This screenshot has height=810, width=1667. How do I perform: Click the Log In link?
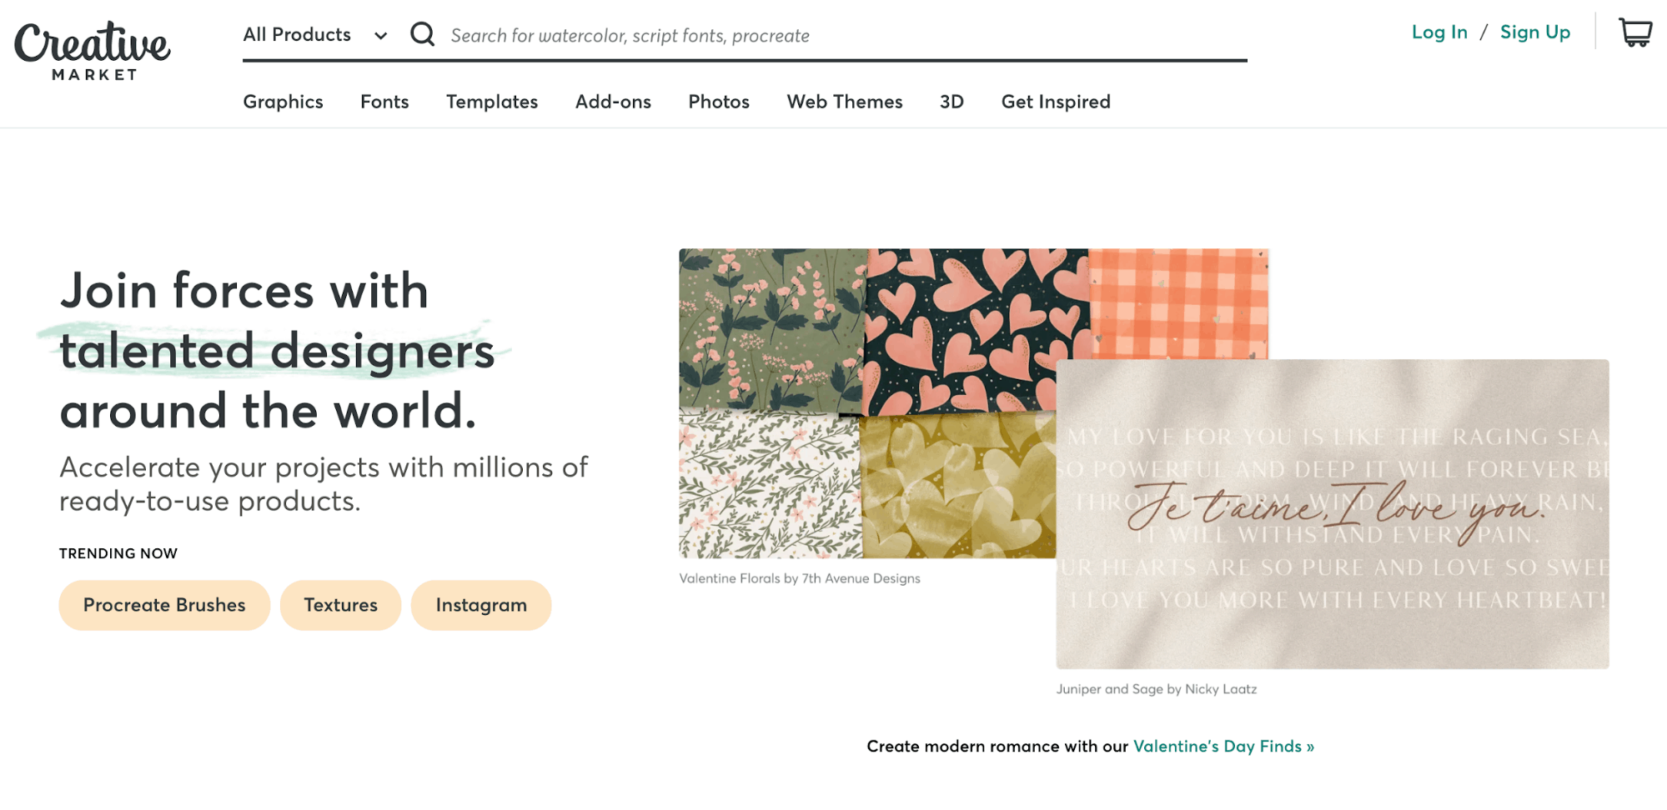click(x=1439, y=32)
